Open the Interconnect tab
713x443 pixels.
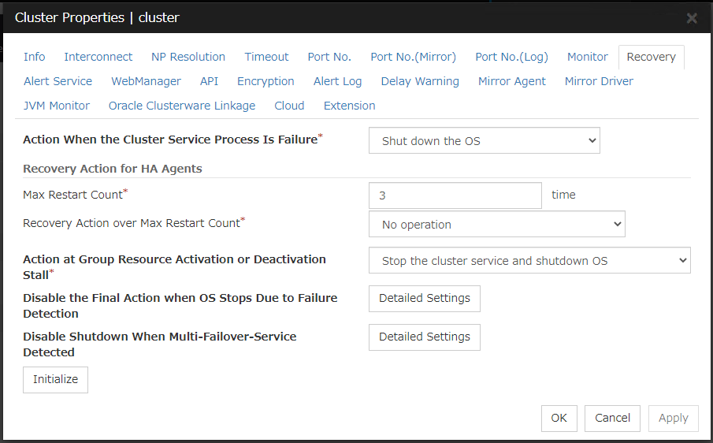[x=98, y=57]
